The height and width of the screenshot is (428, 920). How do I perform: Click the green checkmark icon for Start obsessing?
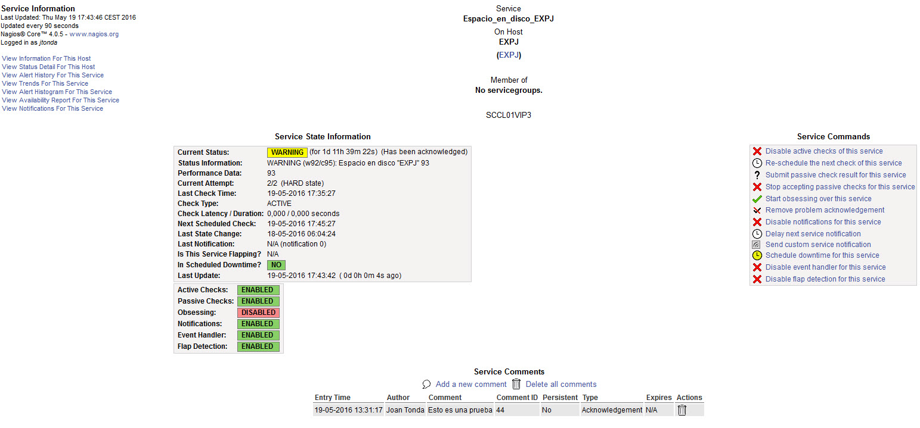757,199
